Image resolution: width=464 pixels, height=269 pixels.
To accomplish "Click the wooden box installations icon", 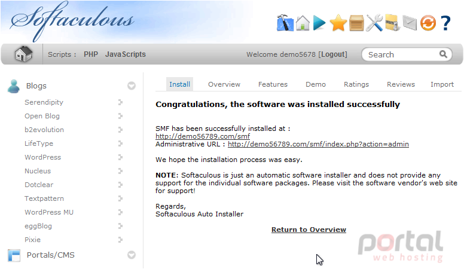I will (356, 23).
